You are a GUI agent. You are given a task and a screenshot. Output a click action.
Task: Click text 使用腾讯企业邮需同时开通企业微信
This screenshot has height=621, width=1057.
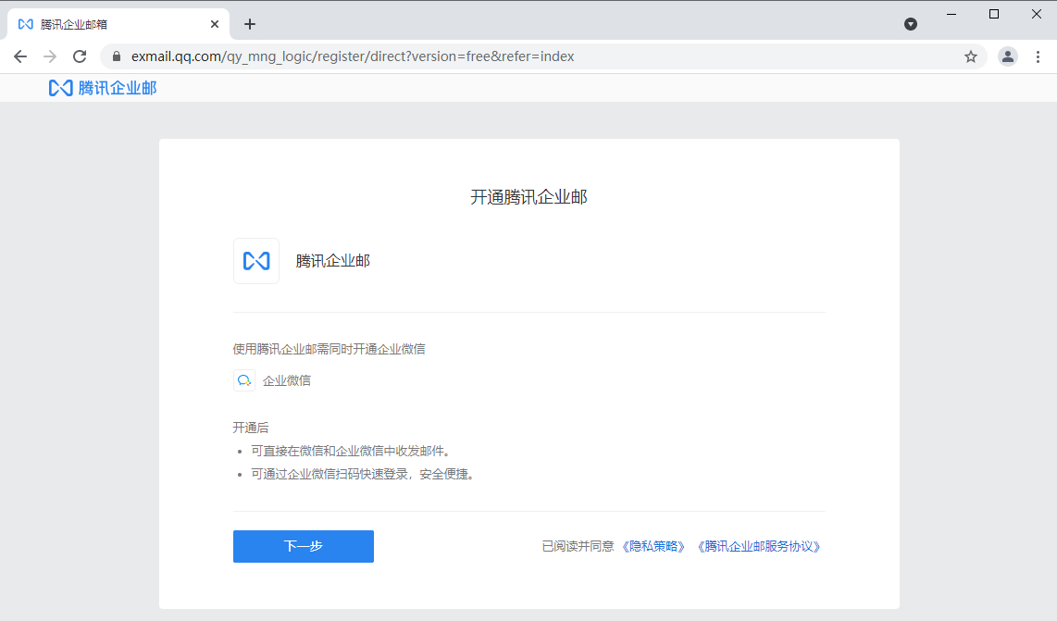(329, 349)
